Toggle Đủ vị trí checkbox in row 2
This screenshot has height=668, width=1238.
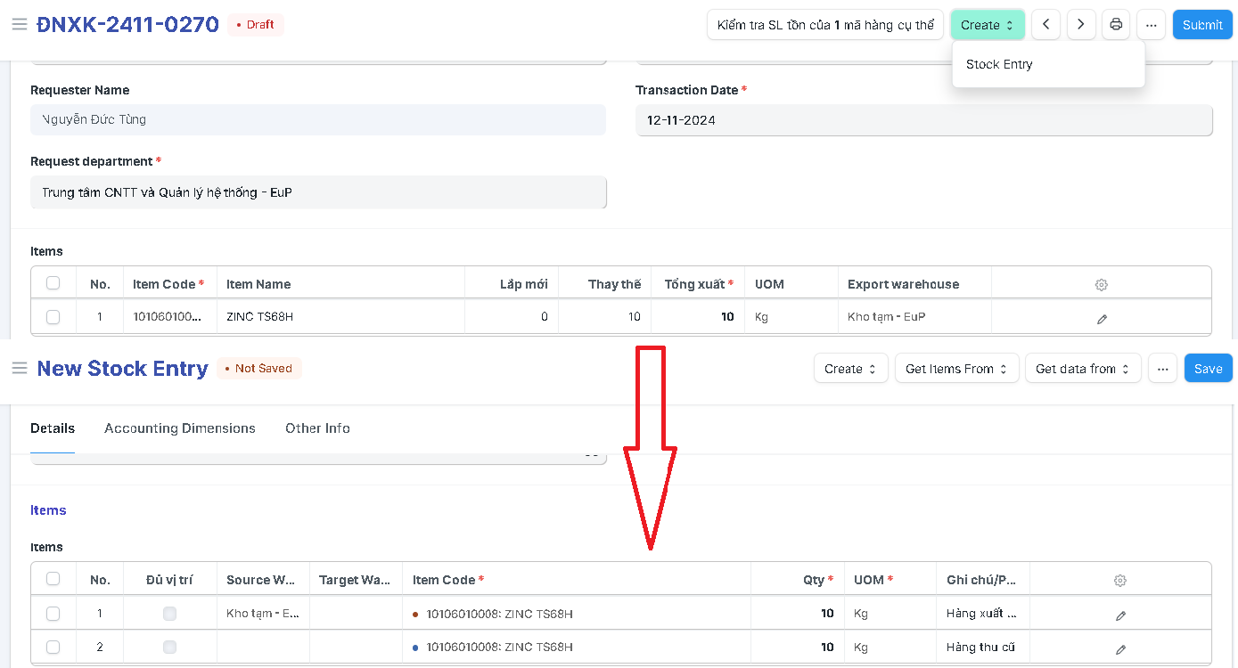click(169, 647)
